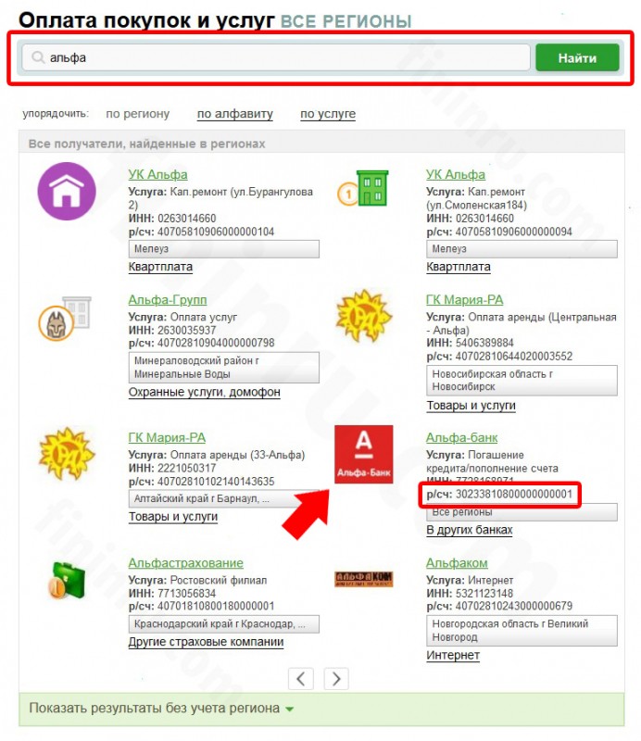Viewport: 641px width, 741px height.
Task: Open Квартплата category under Смоленская entry
Action: point(459,267)
